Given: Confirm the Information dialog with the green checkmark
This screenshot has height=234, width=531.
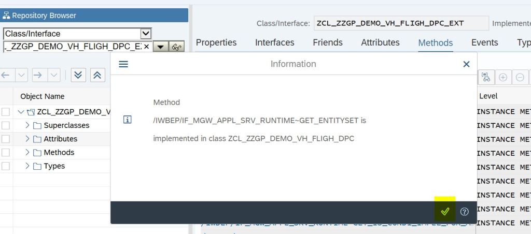Looking at the screenshot, I should tap(445, 211).
